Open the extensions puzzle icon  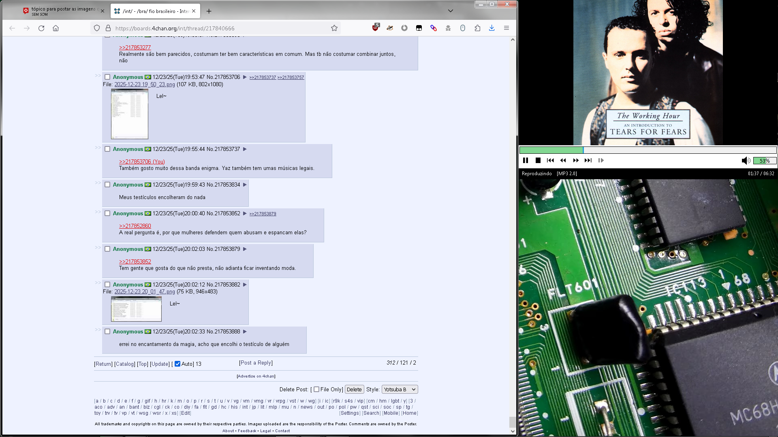(477, 28)
